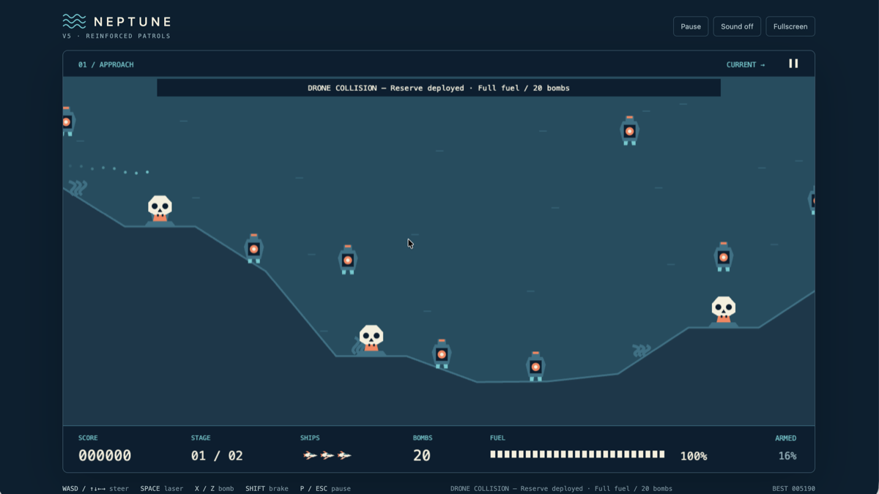Click the footer drone collision status text
879x494 pixels.
click(561, 488)
